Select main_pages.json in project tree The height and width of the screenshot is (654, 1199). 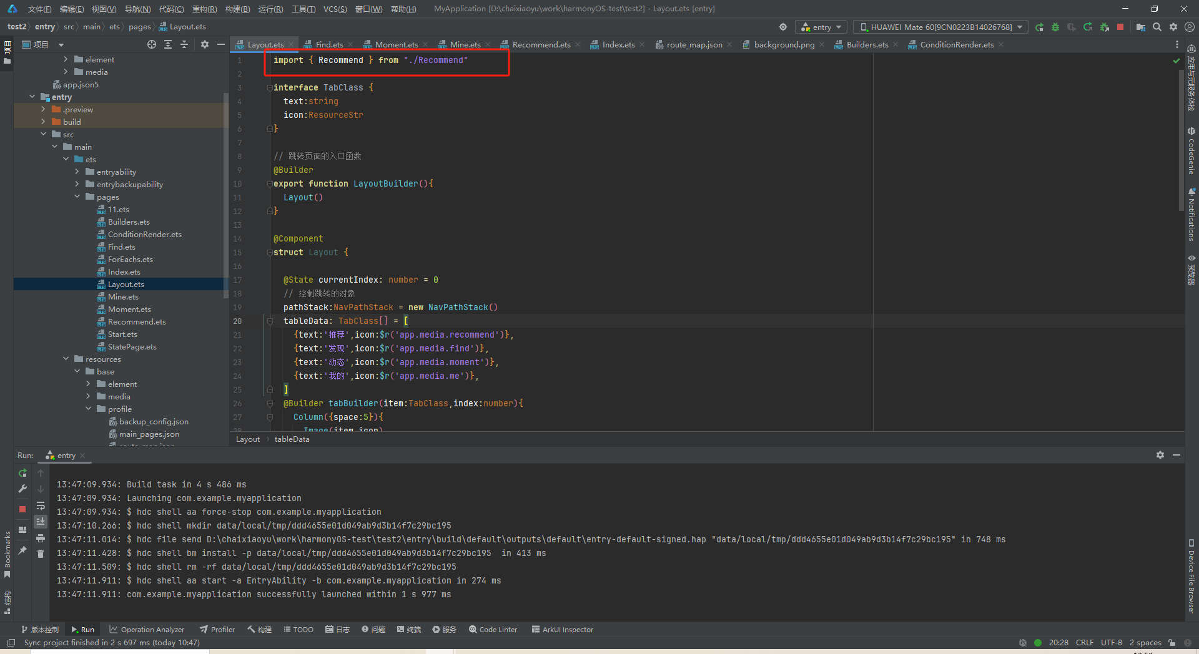(x=149, y=434)
